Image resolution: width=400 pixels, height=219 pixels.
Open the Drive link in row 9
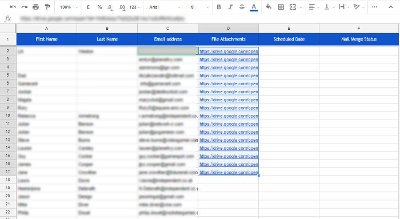(x=229, y=107)
